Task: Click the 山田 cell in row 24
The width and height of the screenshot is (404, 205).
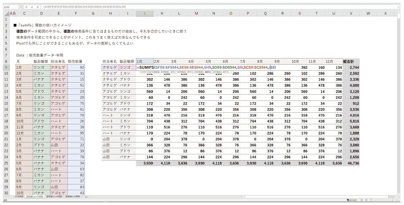Action: click(x=110, y=157)
